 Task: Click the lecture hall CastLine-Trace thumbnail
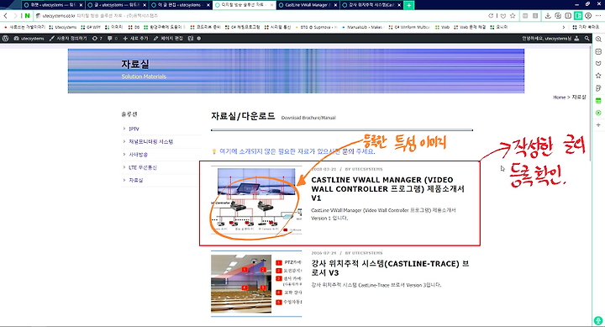[x=256, y=284]
